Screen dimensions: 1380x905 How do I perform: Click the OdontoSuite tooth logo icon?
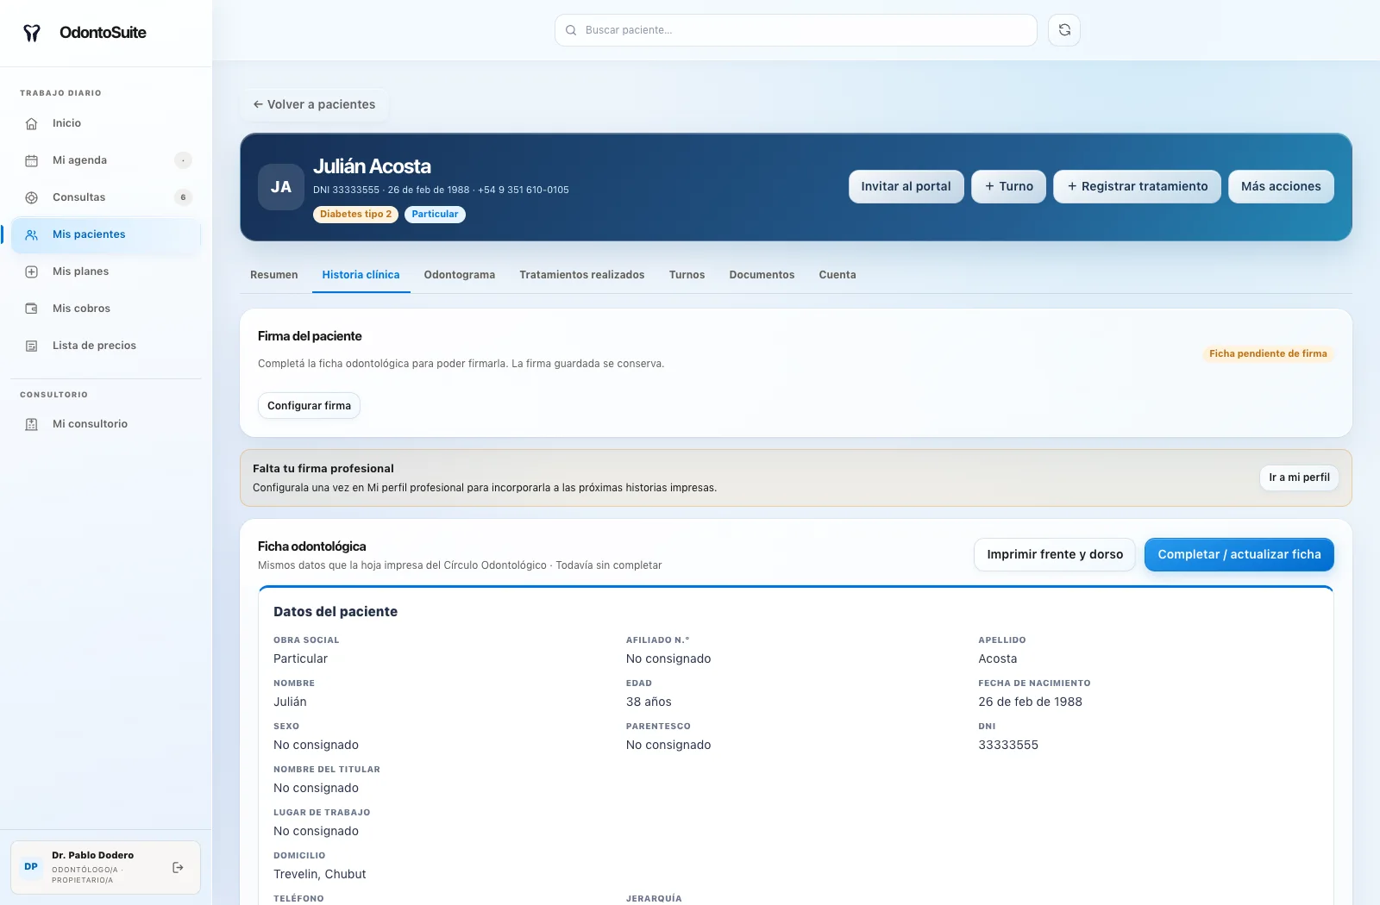(32, 33)
